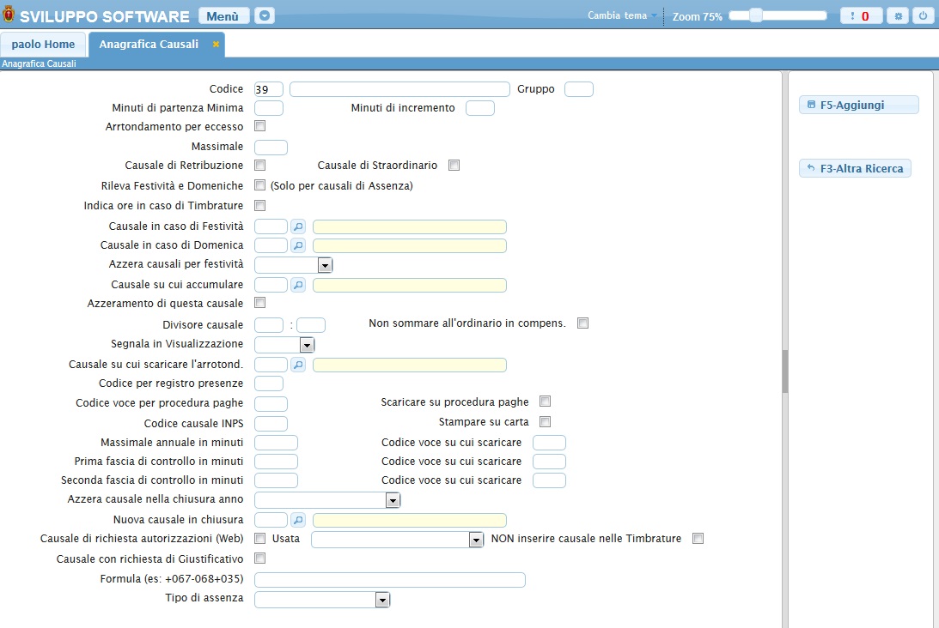Click magnifier for Causale su cui scaricare l'arrotond.

[297, 365]
